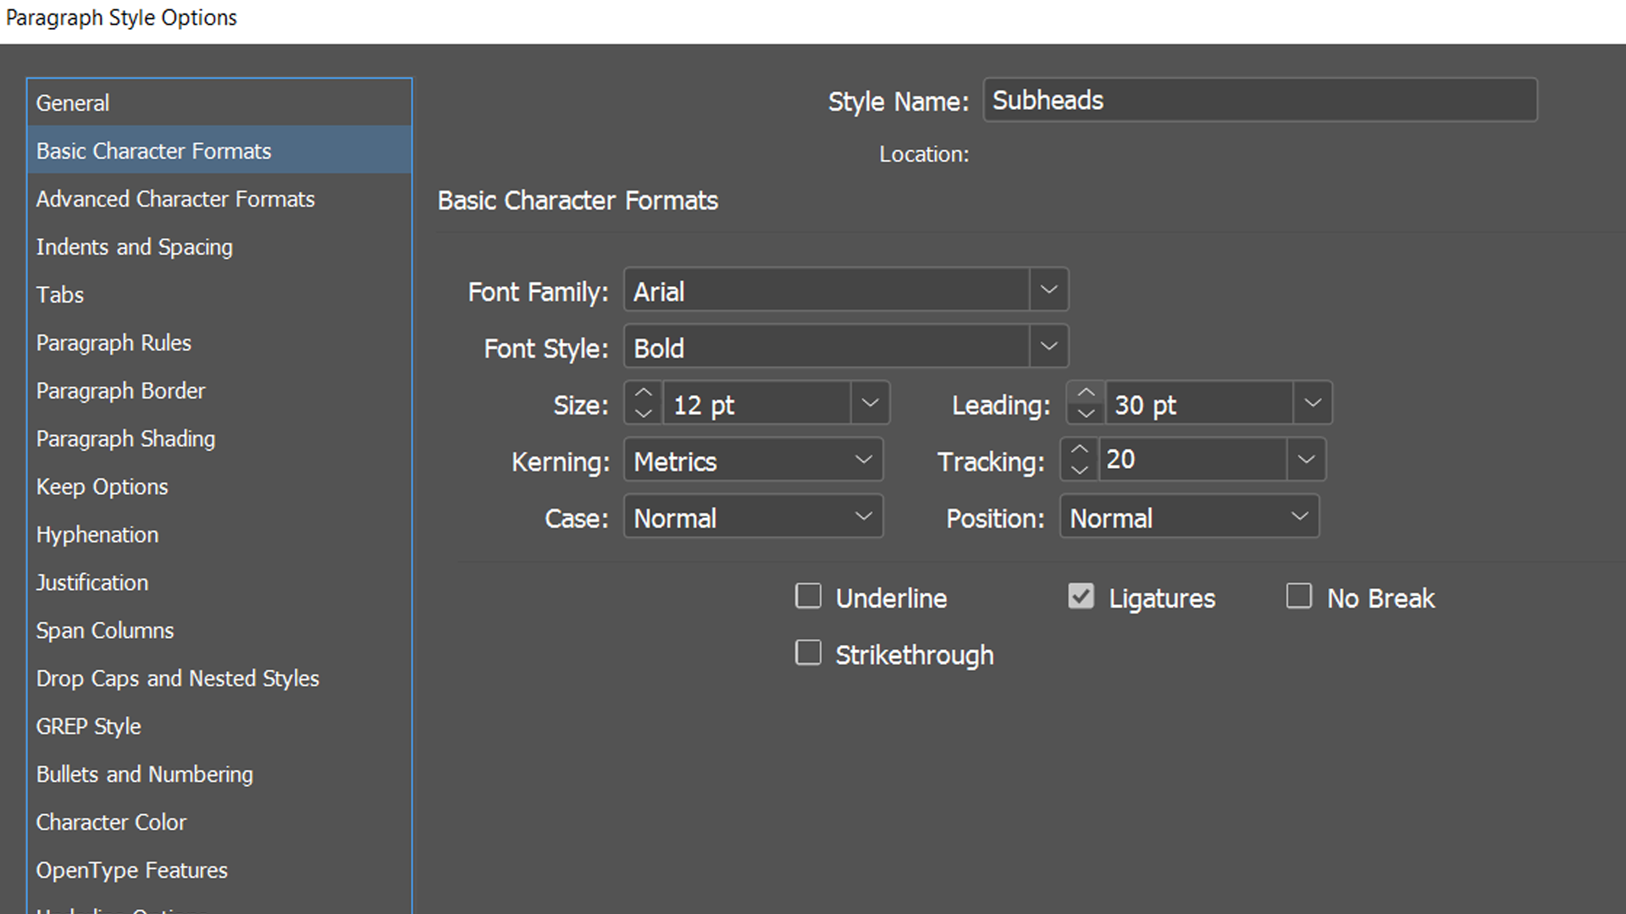The height and width of the screenshot is (914, 1626).
Task: Enable the Underline checkbox
Action: pos(808,596)
